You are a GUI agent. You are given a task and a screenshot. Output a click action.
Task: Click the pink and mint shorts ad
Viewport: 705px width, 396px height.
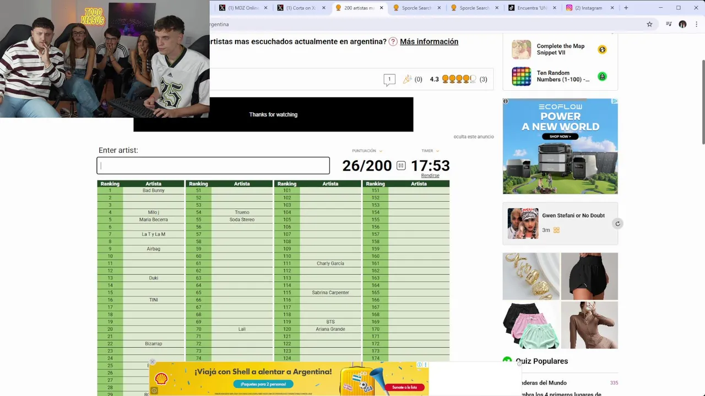531,325
